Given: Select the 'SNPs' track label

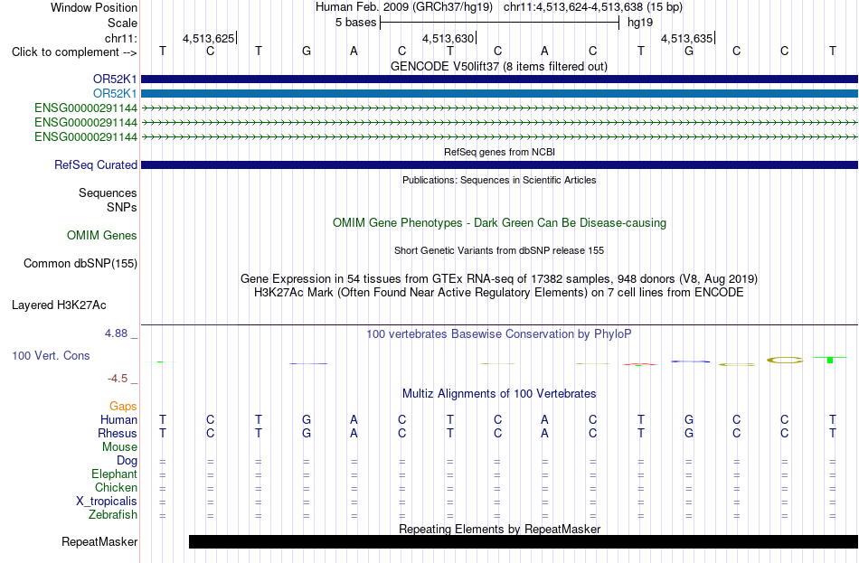Looking at the screenshot, I should coord(122,207).
